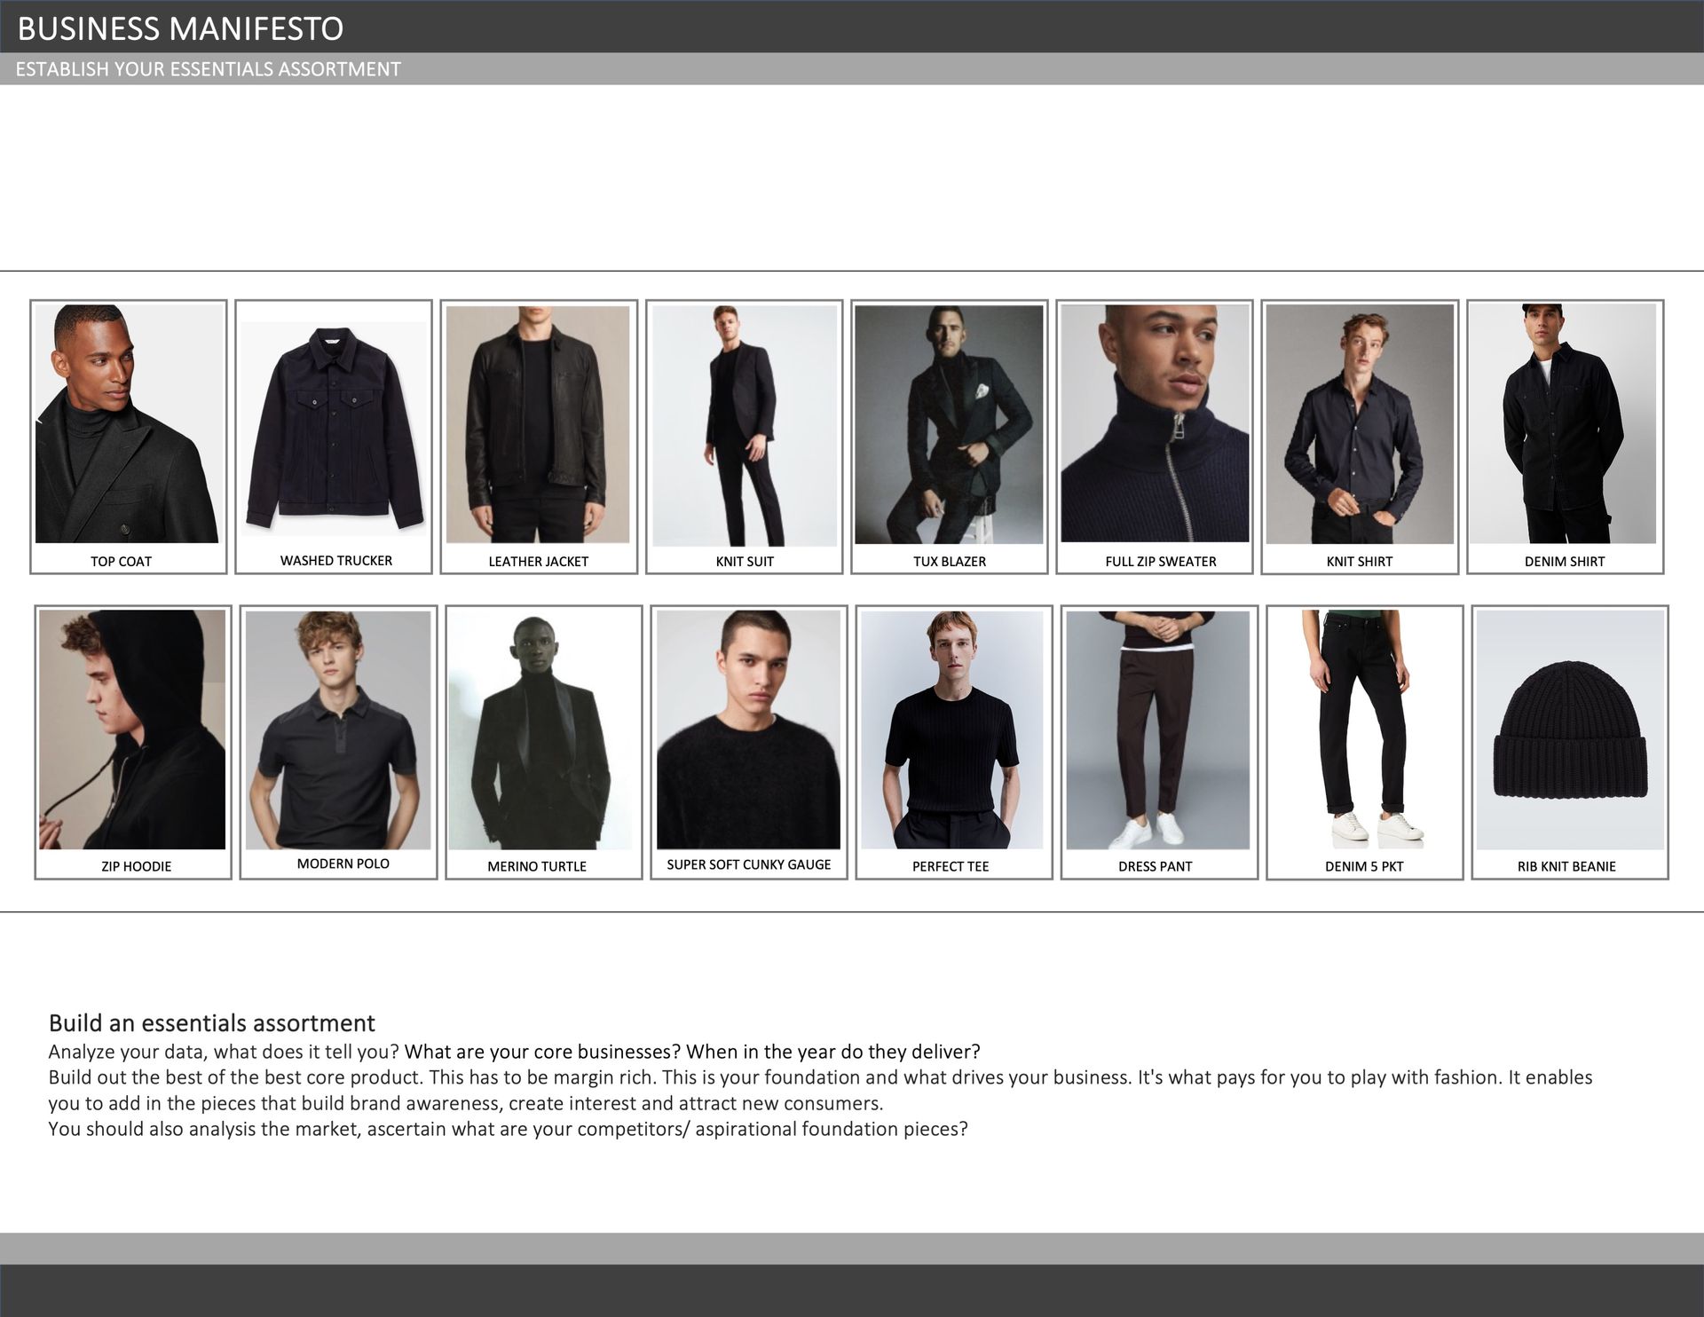Click the Merino Turtle model image
Viewport: 1704px width, 1317px height.
[540, 729]
